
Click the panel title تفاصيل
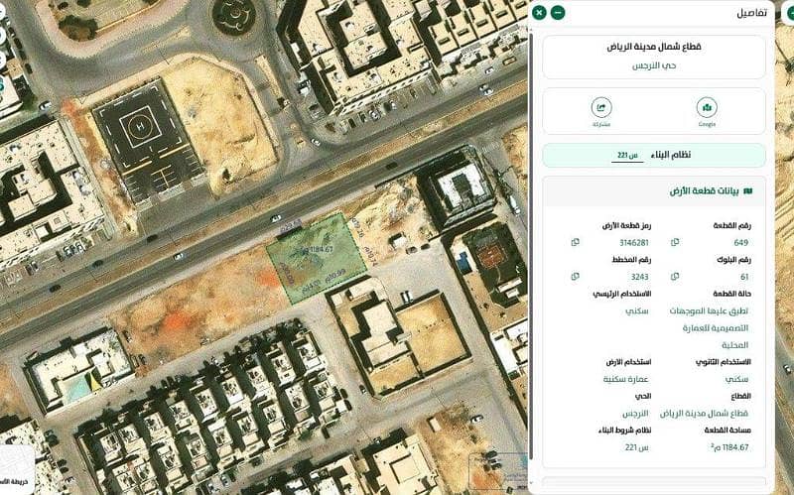click(x=751, y=13)
